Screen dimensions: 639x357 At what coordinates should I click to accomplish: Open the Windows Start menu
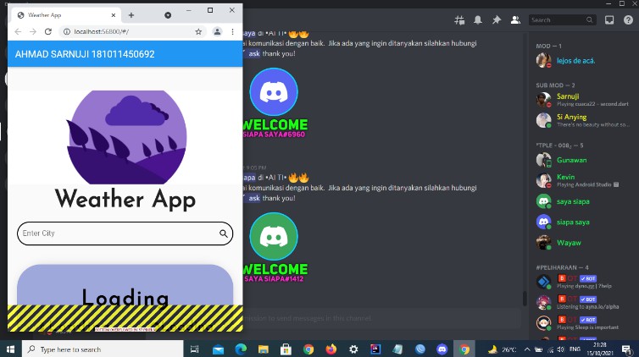point(11,349)
